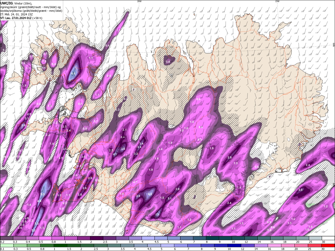Click the 3.9 precipitation value on the map
335x251 pixels.
[x=23, y=125]
